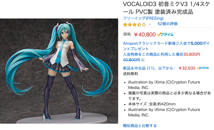Click the half-filled fourth rating star

pyautogui.click(x=139, y=25)
